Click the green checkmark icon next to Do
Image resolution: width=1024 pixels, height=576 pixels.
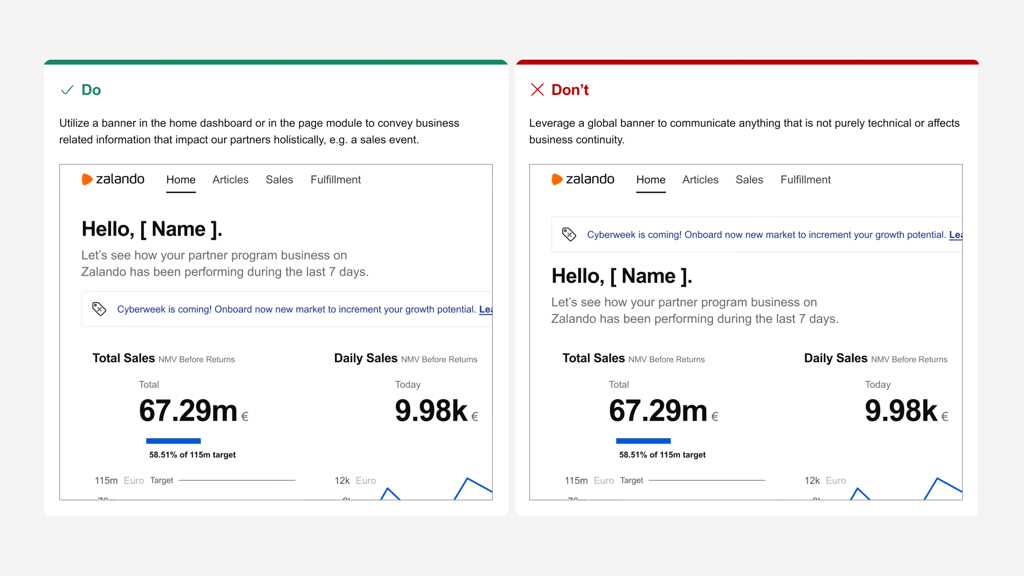[67, 89]
